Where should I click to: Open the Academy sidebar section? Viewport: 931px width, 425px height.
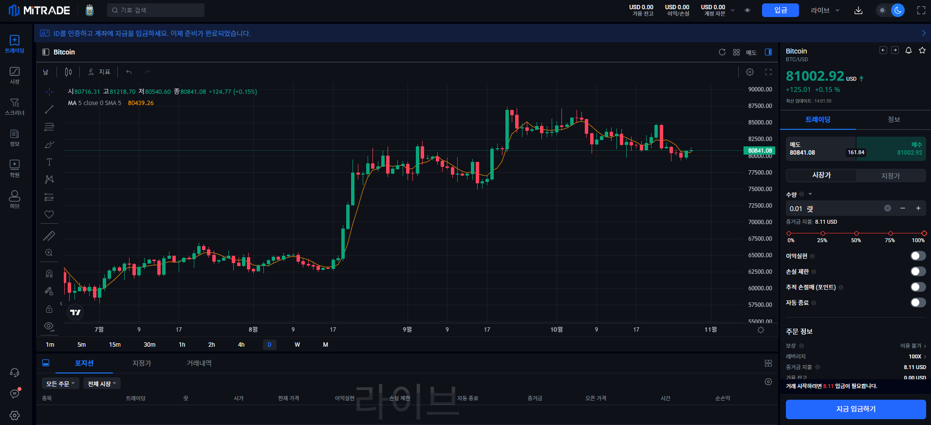pyautogui.click(x=15, y=169)
